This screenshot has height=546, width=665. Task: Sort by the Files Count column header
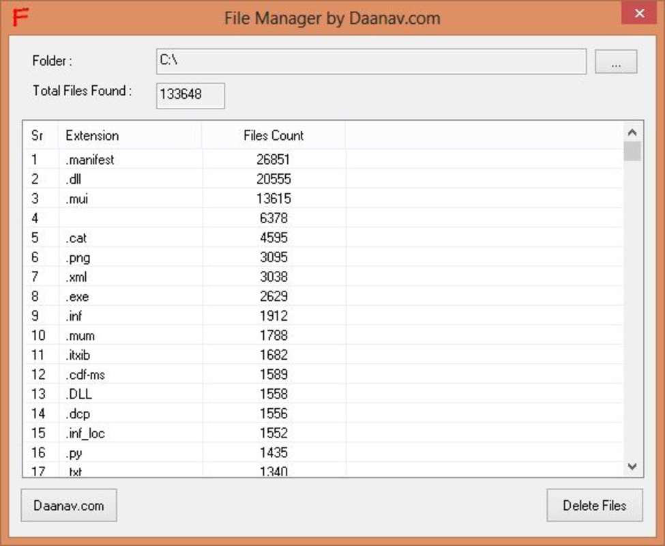(x=274, y=135)
